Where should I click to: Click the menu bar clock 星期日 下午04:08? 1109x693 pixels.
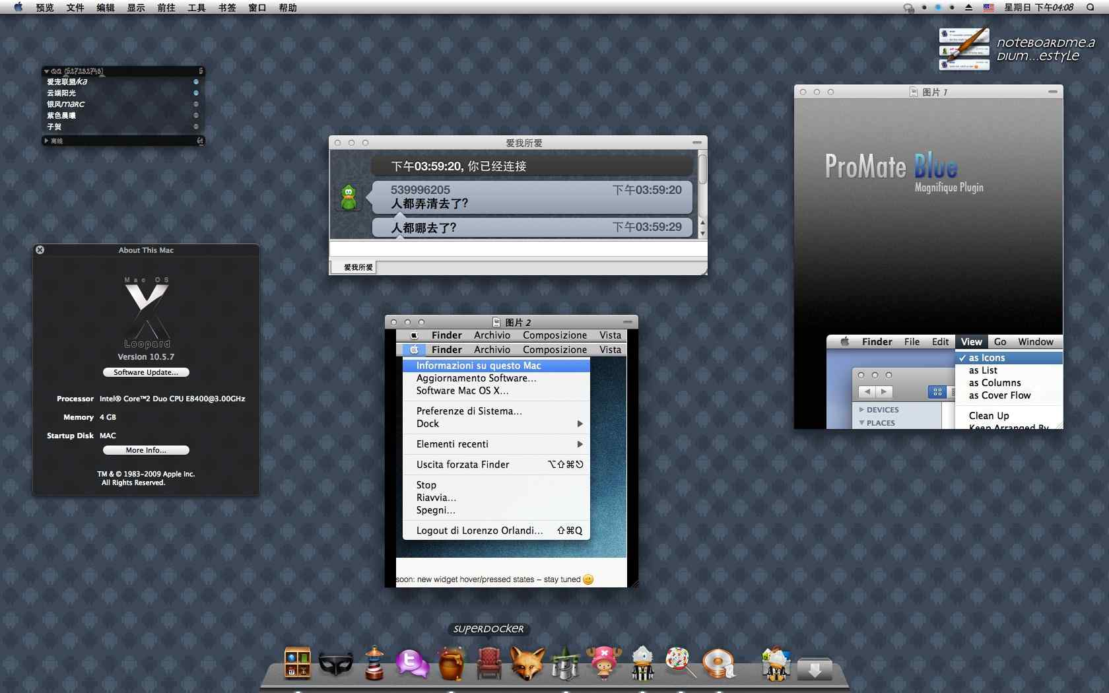(1039, 7)
